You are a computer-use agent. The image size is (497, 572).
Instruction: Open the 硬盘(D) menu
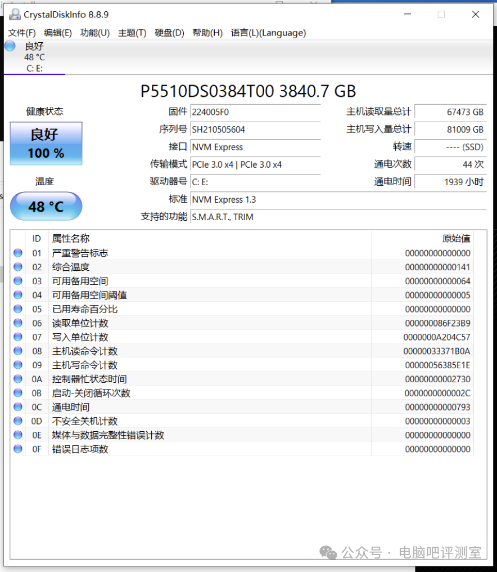[169, 33]
